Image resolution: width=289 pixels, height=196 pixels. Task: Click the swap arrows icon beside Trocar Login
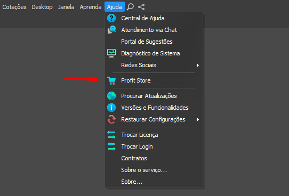coord(111,146)
